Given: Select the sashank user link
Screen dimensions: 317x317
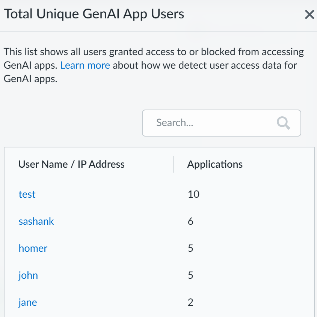Looking at the screenshot, I should (x=36, y=221).
